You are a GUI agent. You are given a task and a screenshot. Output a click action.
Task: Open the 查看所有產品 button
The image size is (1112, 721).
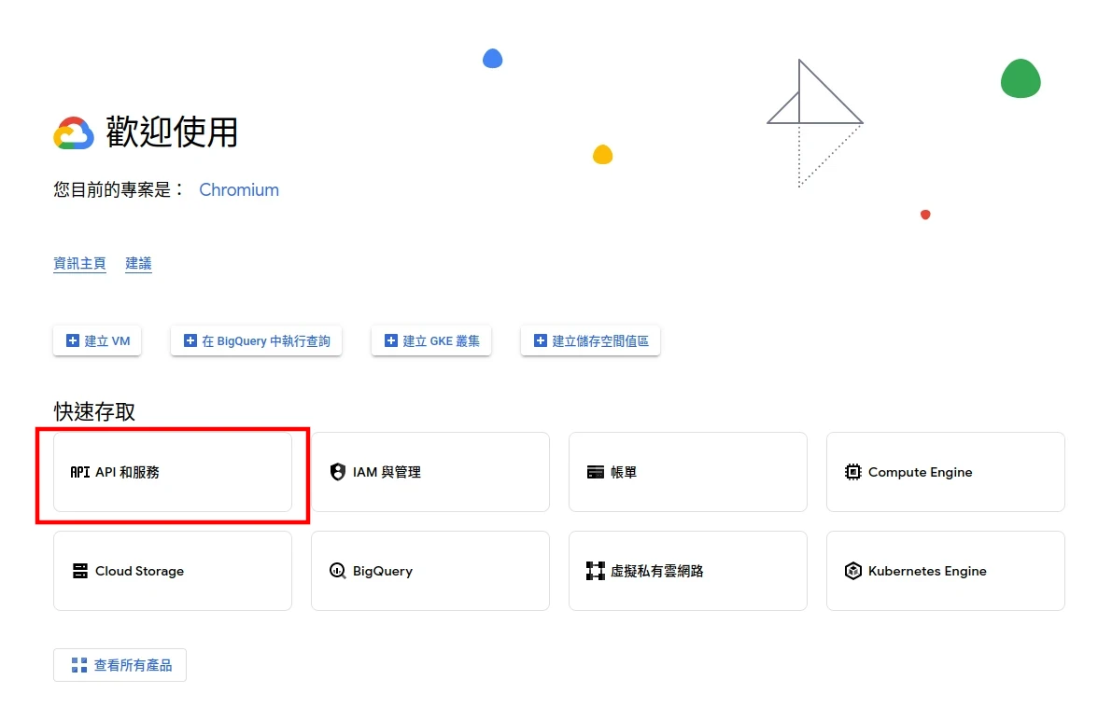click(x=120, y=666)
